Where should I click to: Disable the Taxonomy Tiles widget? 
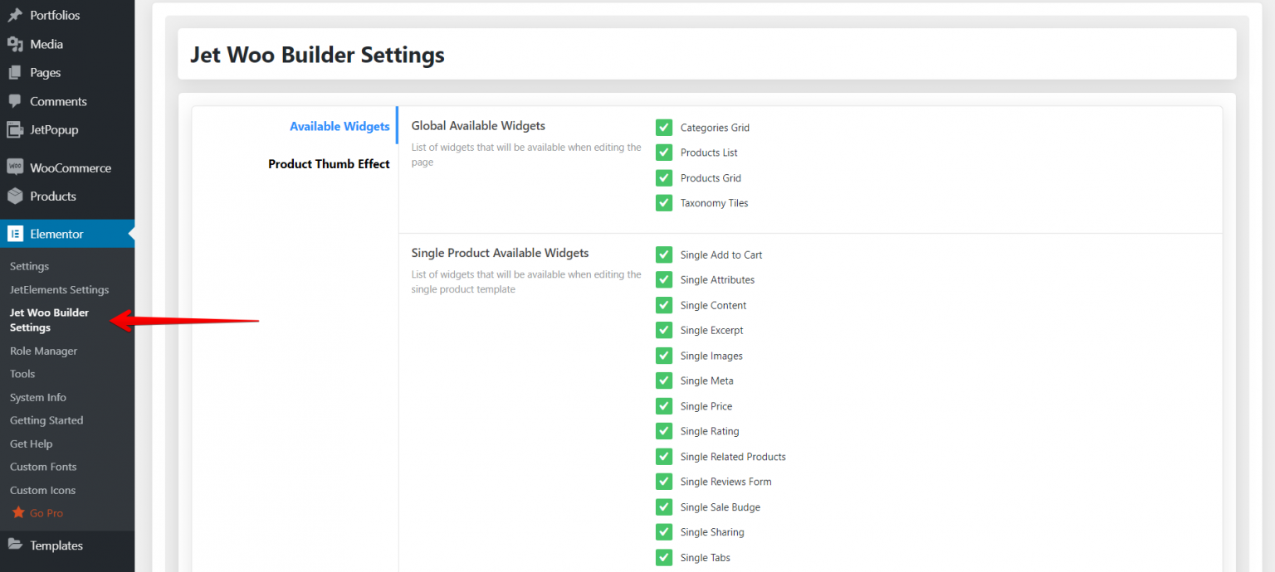pos(663,202)
